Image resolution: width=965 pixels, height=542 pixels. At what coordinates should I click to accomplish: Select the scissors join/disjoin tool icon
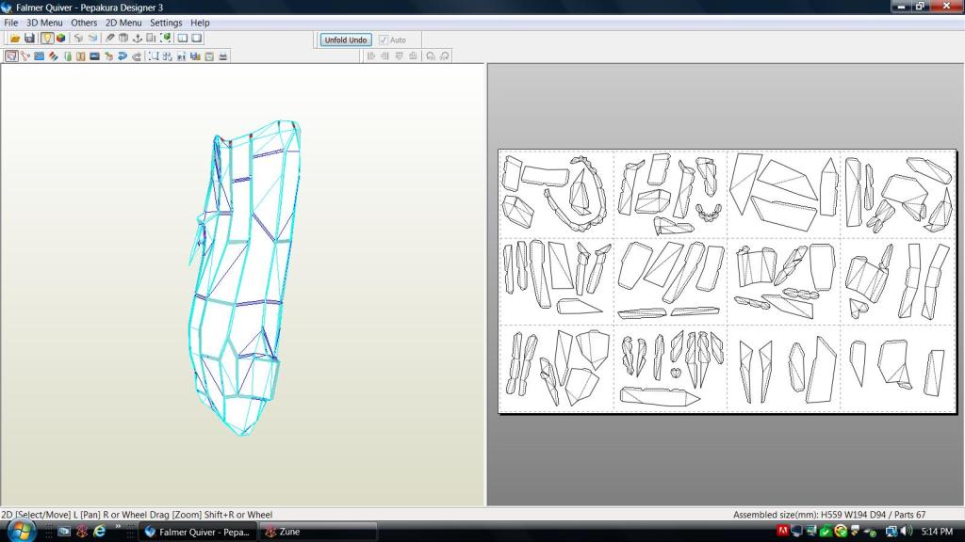[25, 56]
